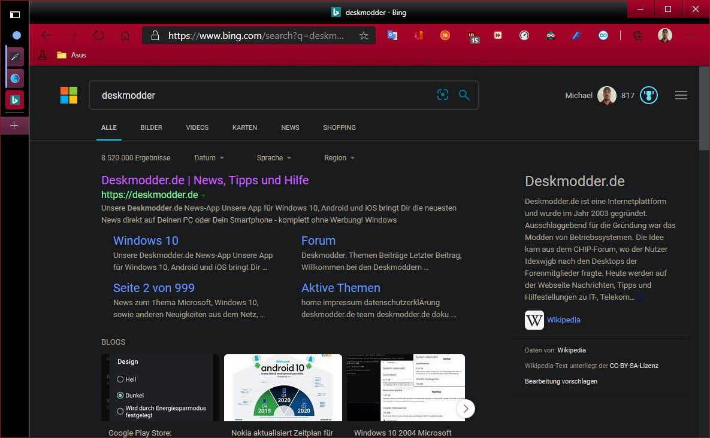The height and width of the screenshot is (438, 710).
Task: Open the Asus favorites folder
Action: tap(71, 55)
